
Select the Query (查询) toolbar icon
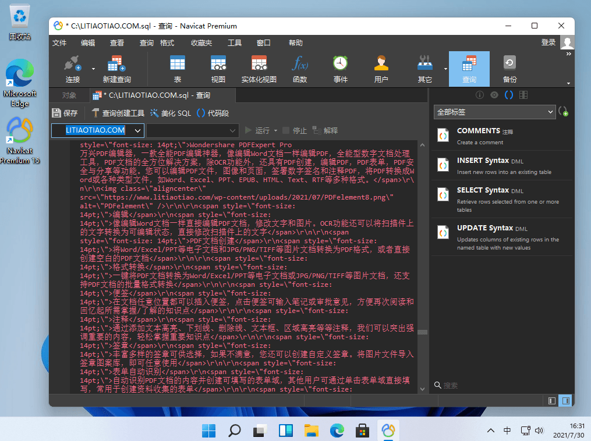point(469,69)
